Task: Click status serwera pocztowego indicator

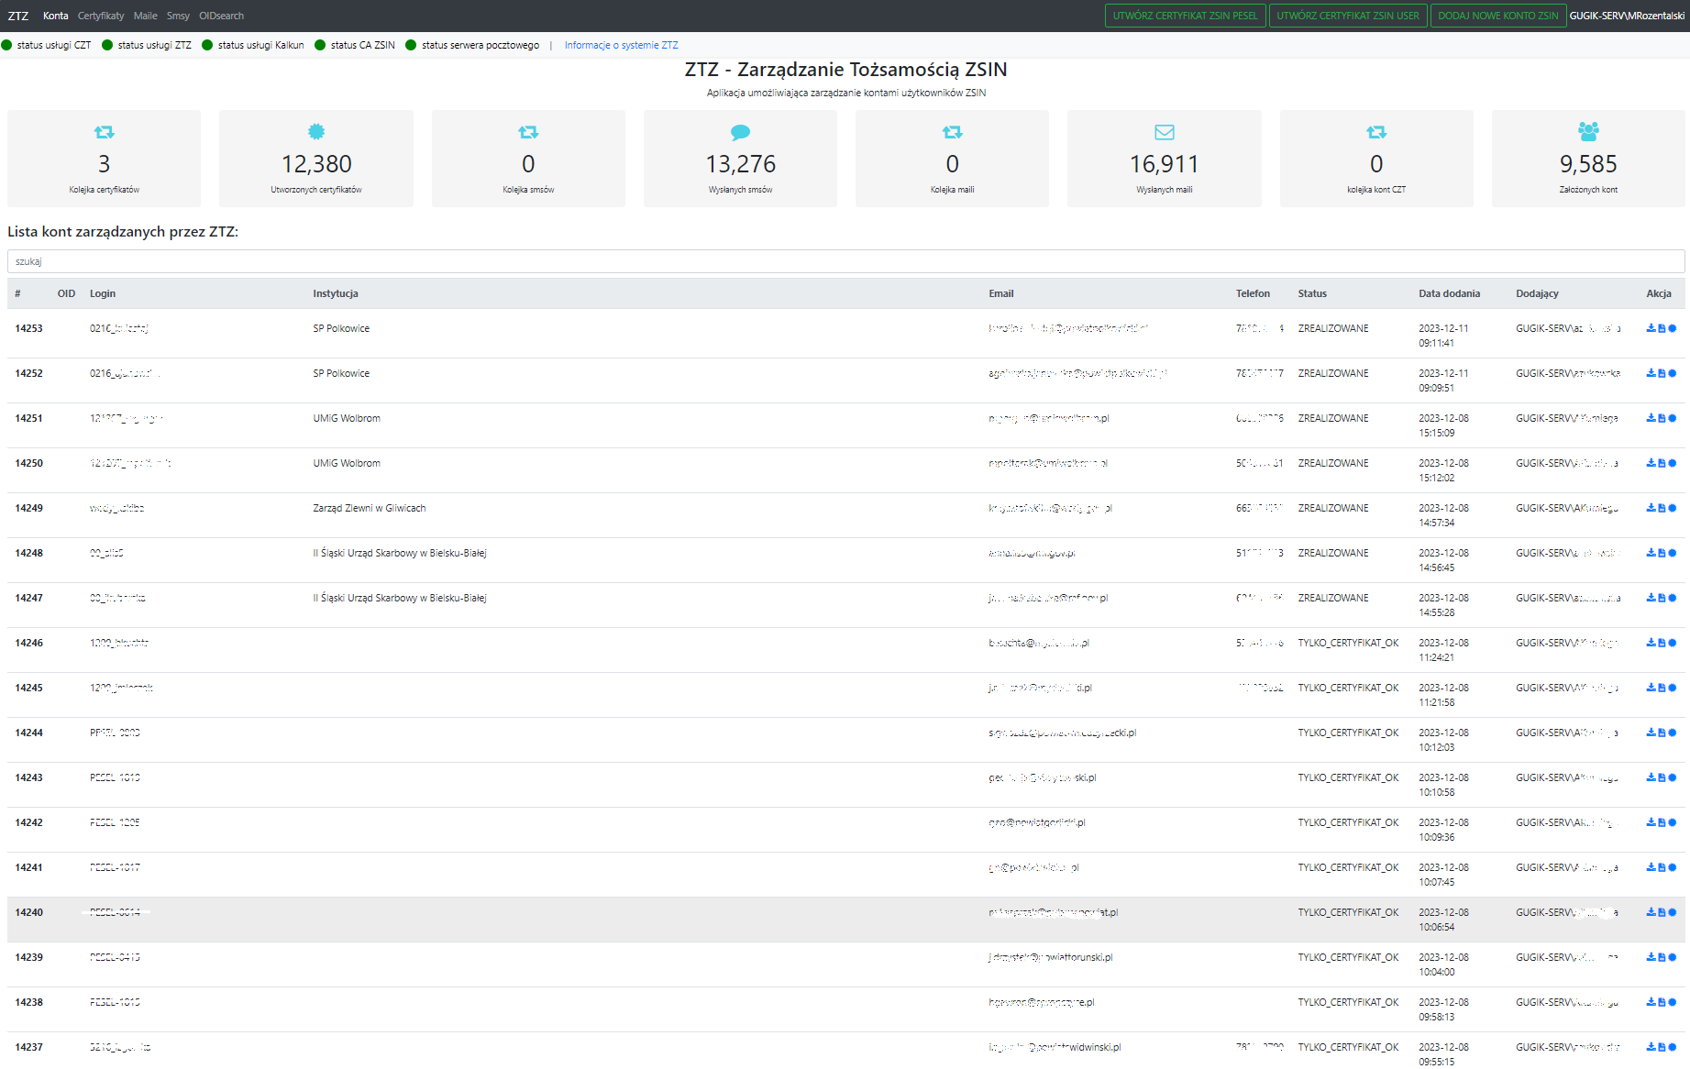Action: (472, 45)
